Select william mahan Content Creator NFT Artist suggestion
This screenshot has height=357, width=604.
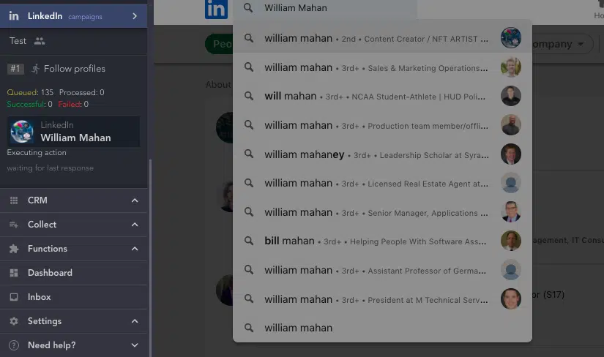point(382,38)
